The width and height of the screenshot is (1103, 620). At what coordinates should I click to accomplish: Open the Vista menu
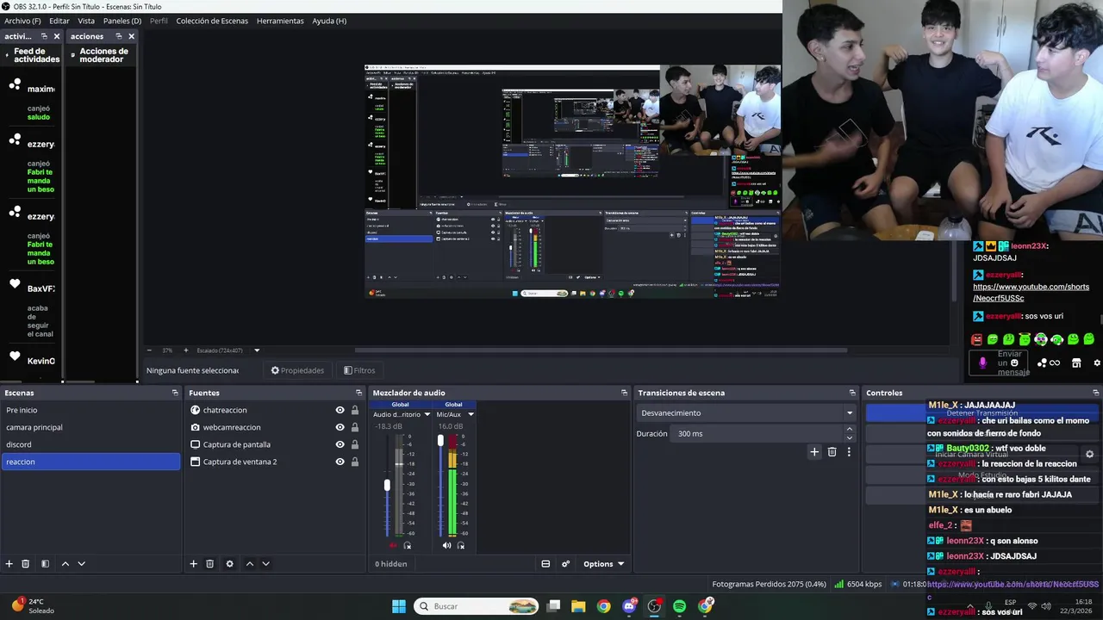tap(86, 21)
